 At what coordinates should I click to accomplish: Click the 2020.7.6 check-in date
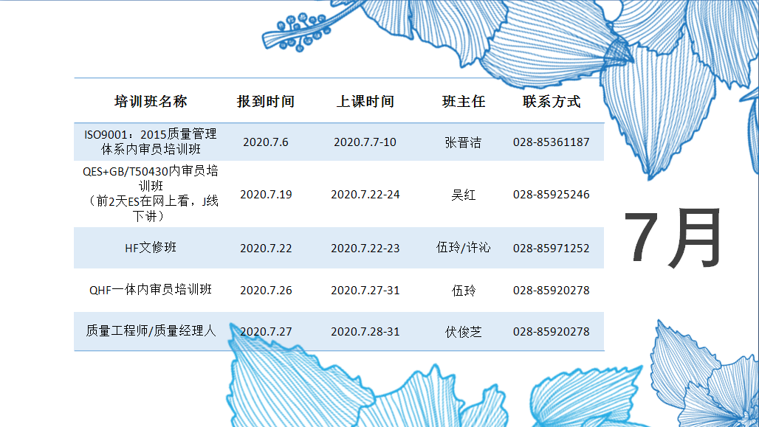pos(266,142)
